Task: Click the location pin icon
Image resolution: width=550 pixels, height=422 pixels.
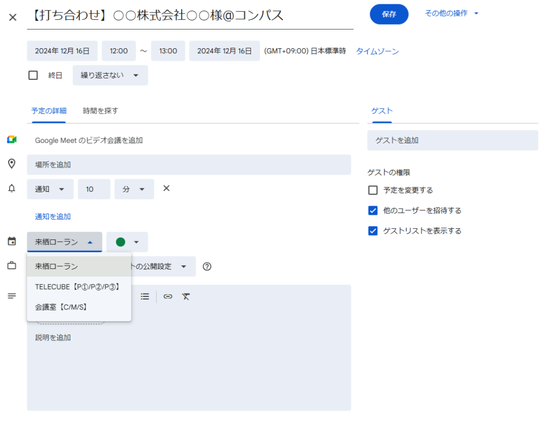Action: 12,164
